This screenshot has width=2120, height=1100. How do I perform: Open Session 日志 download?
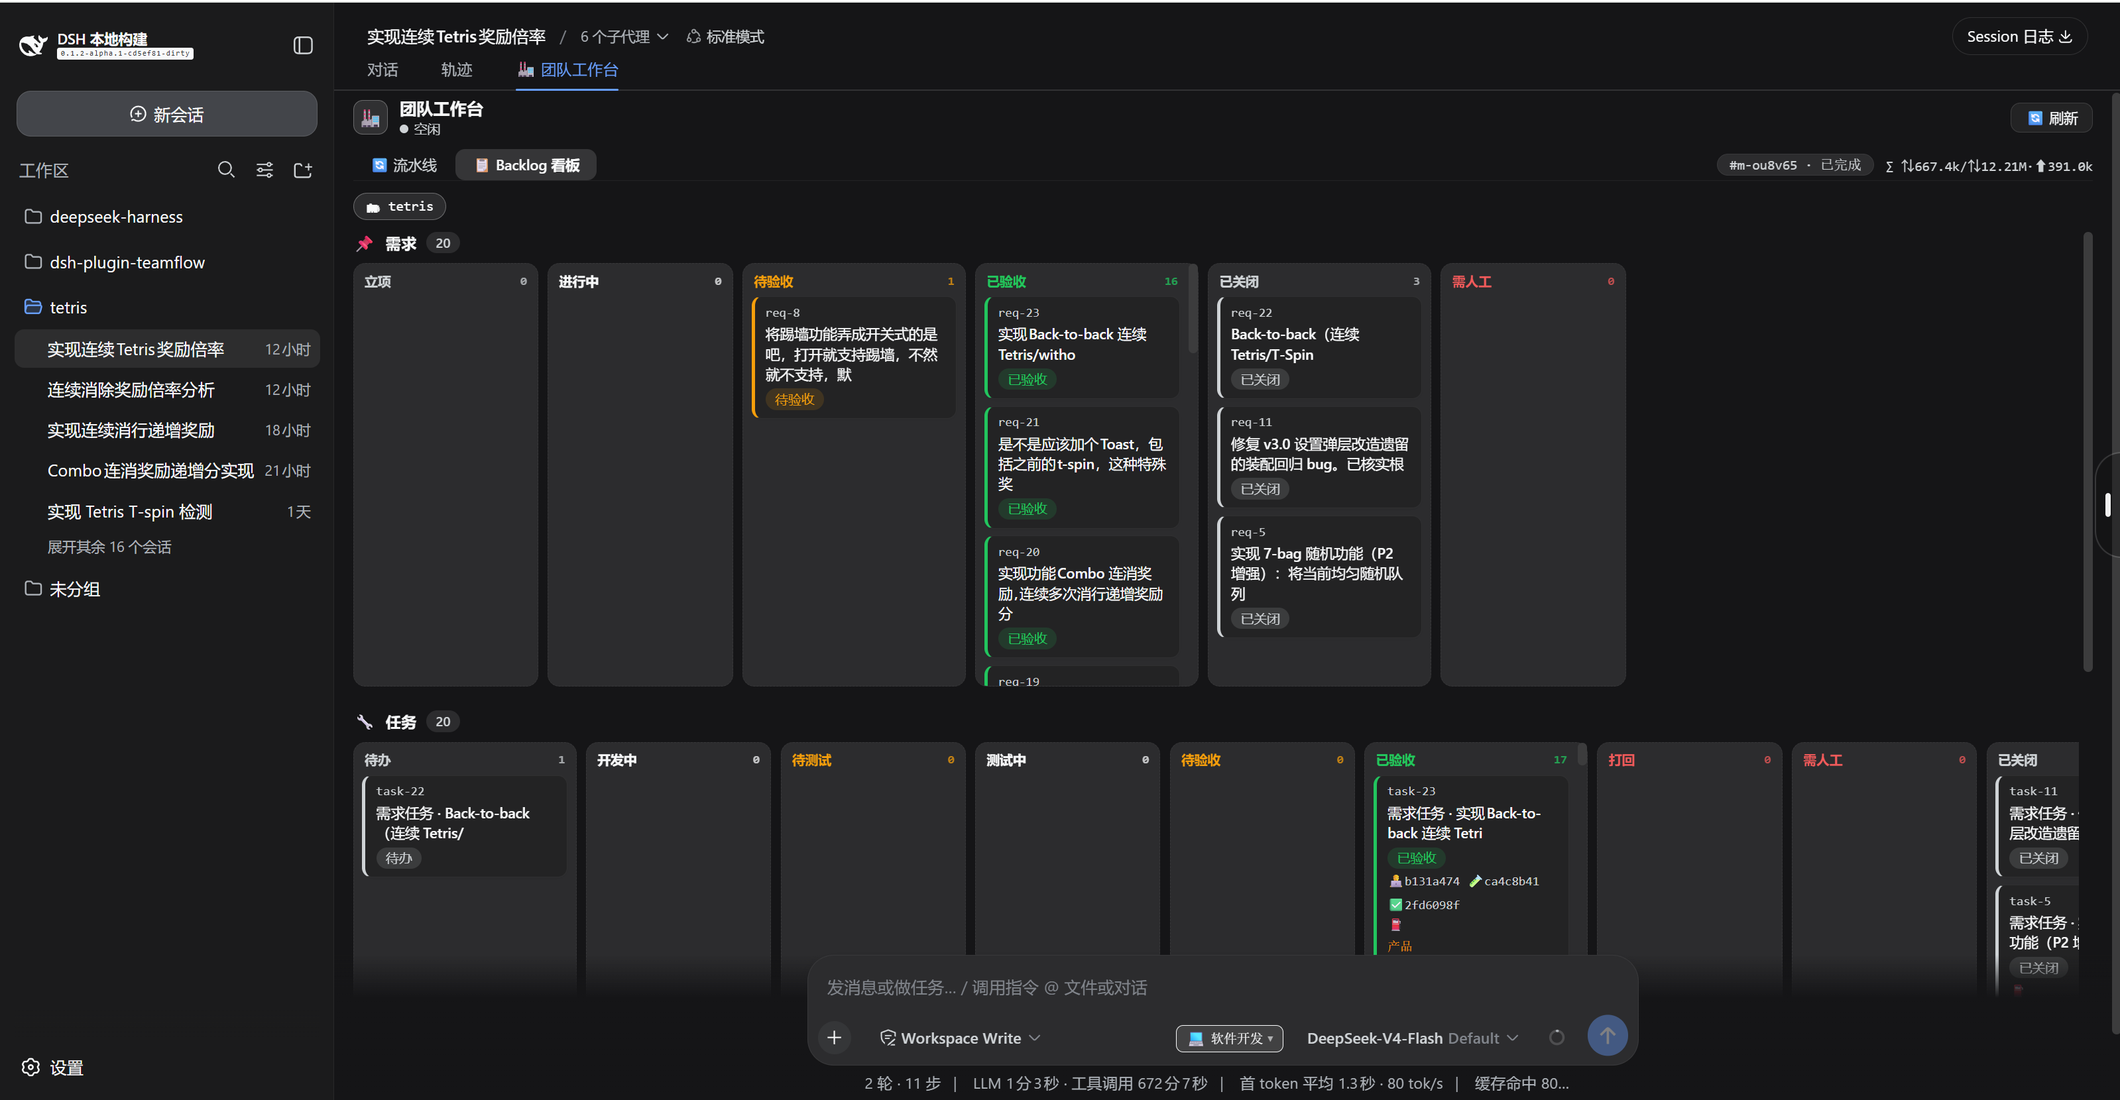coord(2020,36)
